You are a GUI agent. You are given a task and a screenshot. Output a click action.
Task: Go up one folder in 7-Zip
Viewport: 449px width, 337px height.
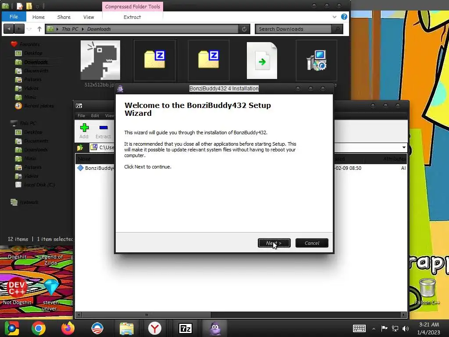[80, 147]
